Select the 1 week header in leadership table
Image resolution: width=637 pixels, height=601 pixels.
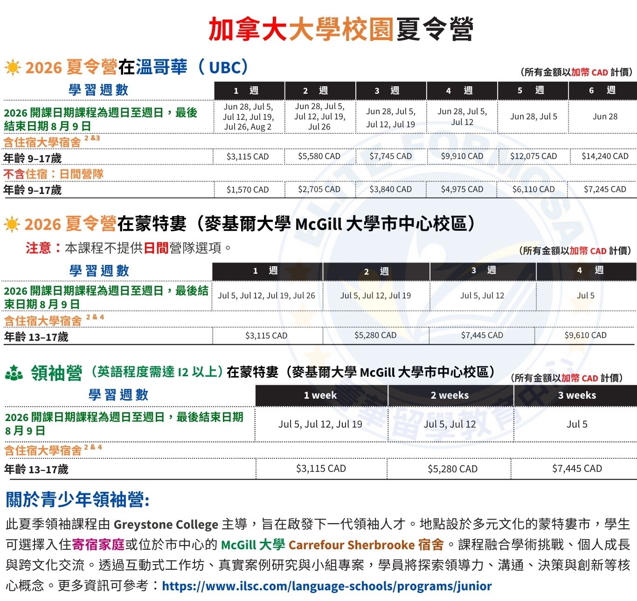[320, 395]
